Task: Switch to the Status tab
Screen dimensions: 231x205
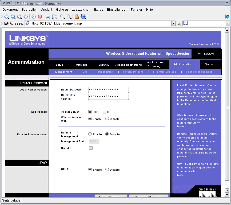Action: (209, 64)
